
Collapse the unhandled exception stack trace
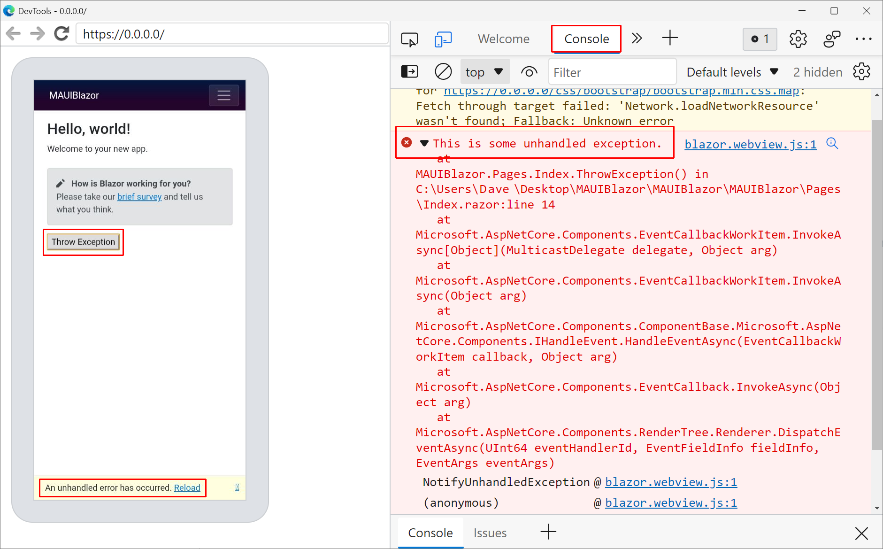424,143
